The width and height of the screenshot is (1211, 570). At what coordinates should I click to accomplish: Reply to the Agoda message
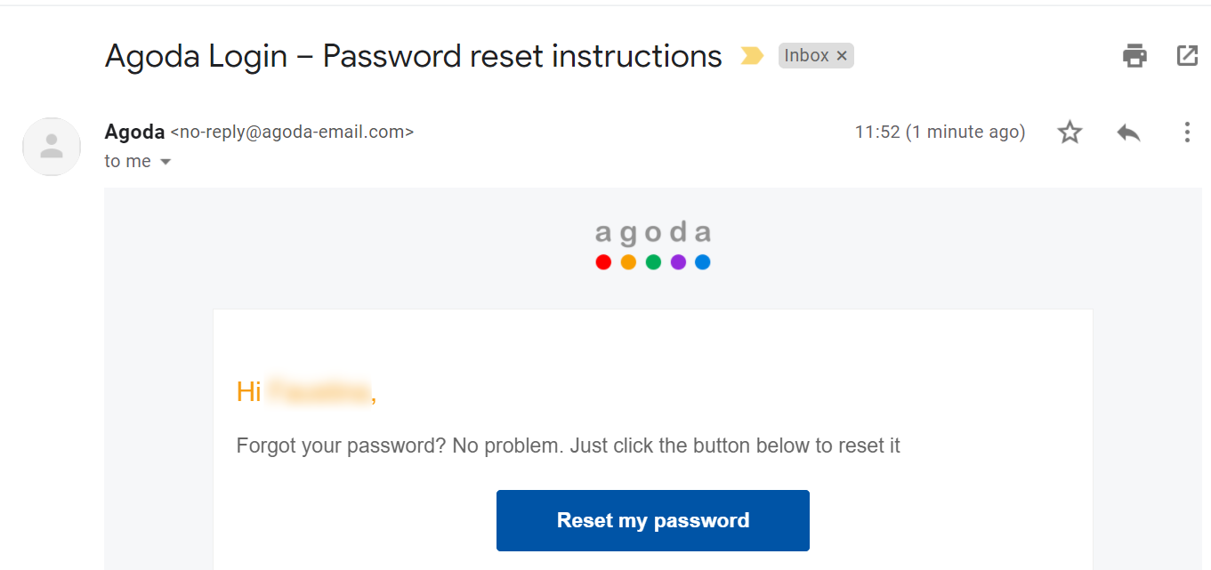coord(1128,132)
